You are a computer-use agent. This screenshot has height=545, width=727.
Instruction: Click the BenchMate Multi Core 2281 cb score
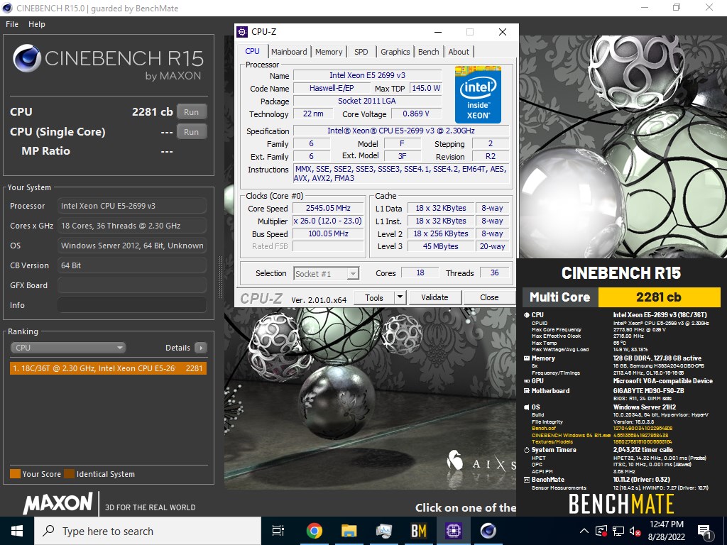point(659,297)
